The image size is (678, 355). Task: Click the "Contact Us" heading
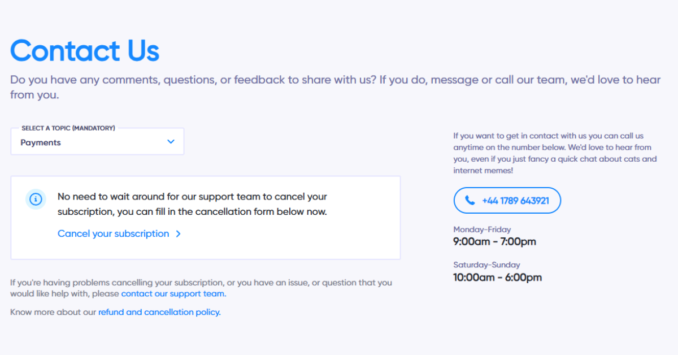click(x=85, y=51)
